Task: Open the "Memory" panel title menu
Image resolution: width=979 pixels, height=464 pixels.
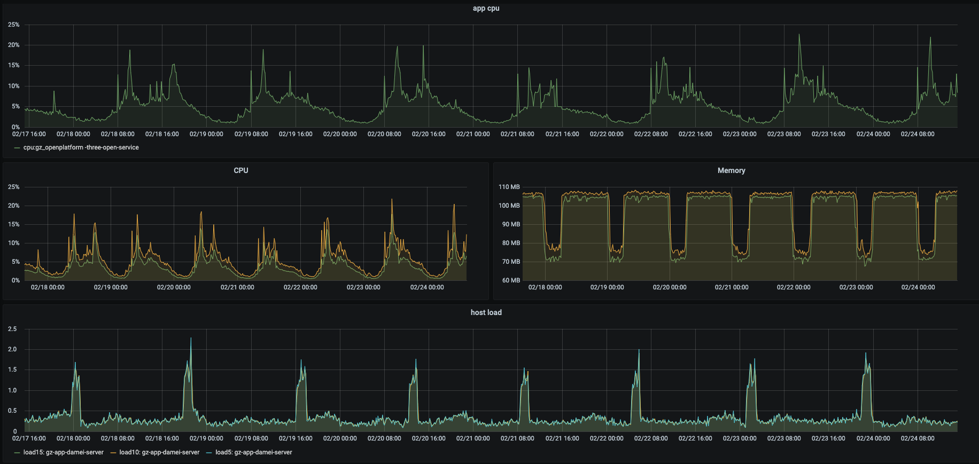Action: coord(731,170)
